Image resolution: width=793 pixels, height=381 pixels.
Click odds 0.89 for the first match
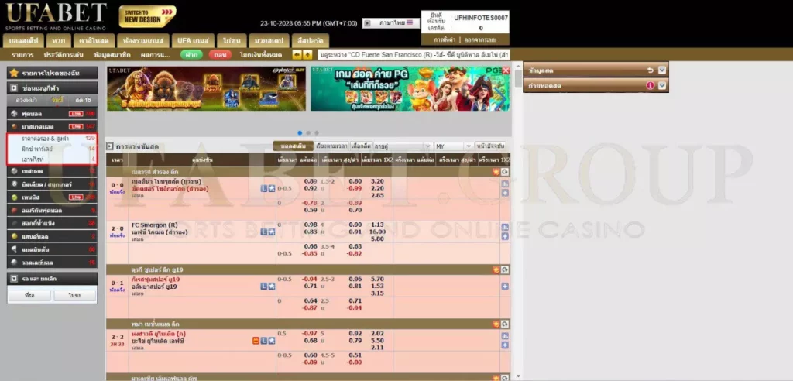(x=310, y=181)
